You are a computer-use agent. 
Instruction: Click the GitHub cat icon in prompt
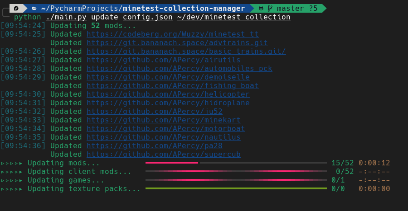tap(261, 9)
